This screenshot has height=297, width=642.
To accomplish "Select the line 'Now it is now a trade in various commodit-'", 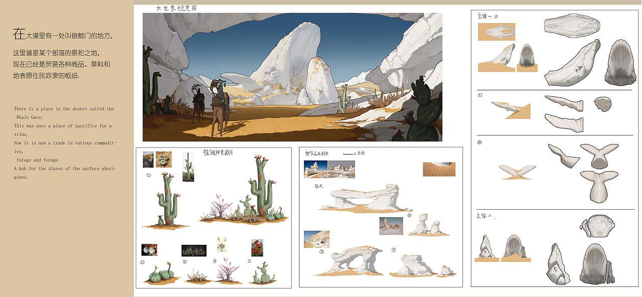I will click(65, 143).
